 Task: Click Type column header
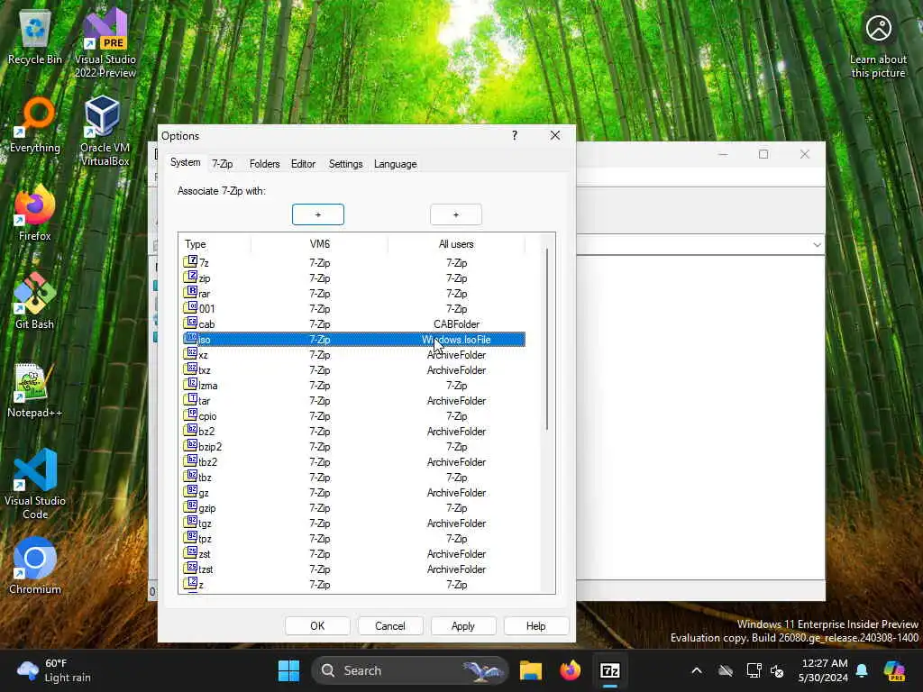click(x=215, y=244)
